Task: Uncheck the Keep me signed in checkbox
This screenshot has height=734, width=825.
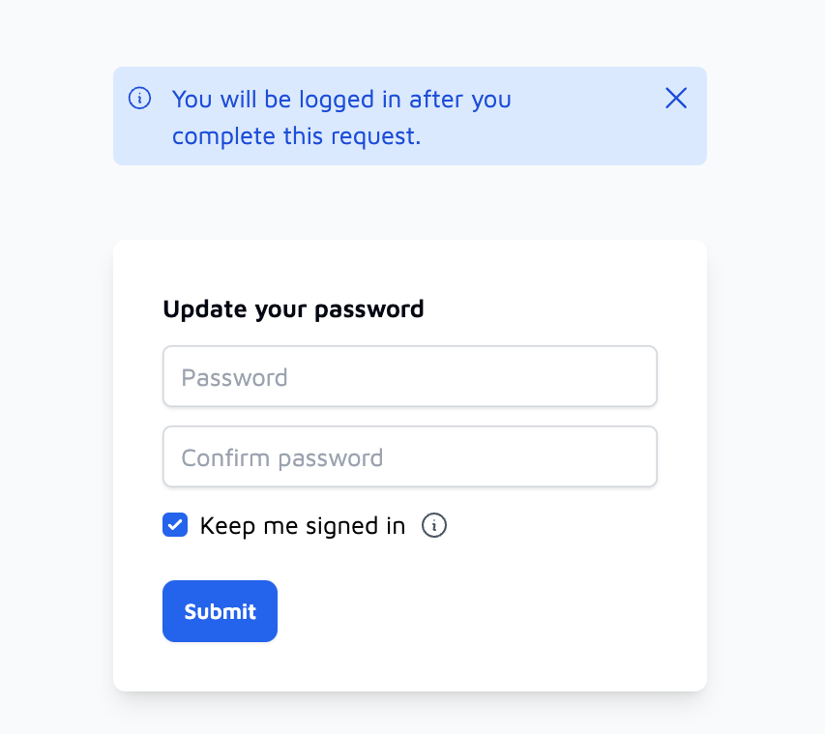Action: [175, 525]
